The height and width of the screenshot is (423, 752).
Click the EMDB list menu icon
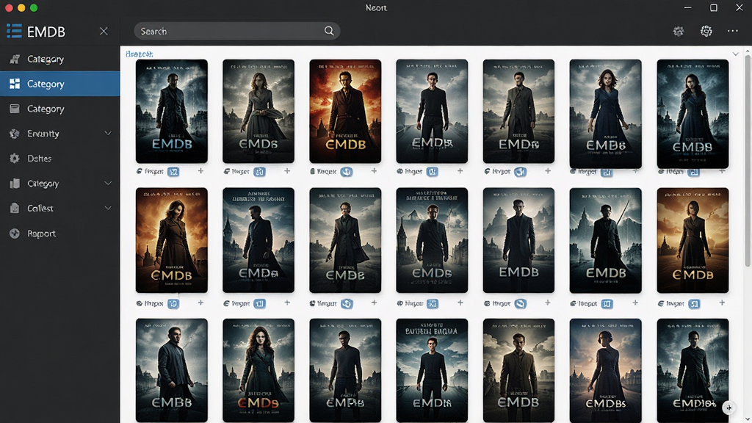tap(14, 31)
